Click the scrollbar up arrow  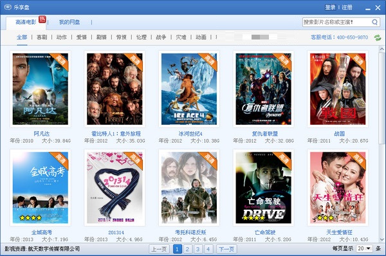tap(381, 50)
